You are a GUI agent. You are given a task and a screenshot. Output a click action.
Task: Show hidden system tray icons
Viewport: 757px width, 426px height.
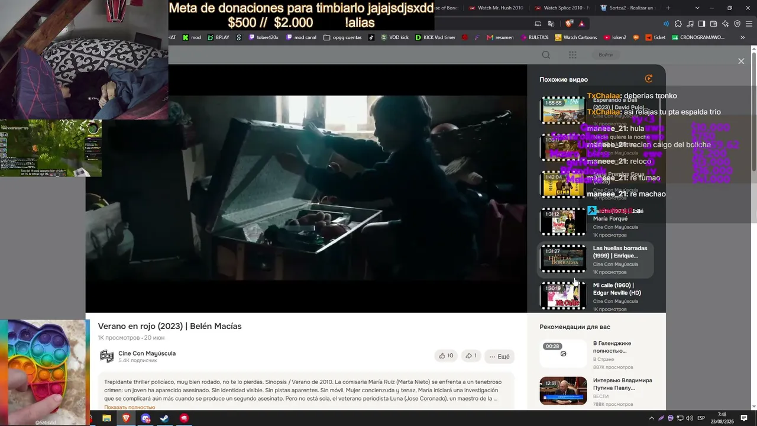(652, 418)
